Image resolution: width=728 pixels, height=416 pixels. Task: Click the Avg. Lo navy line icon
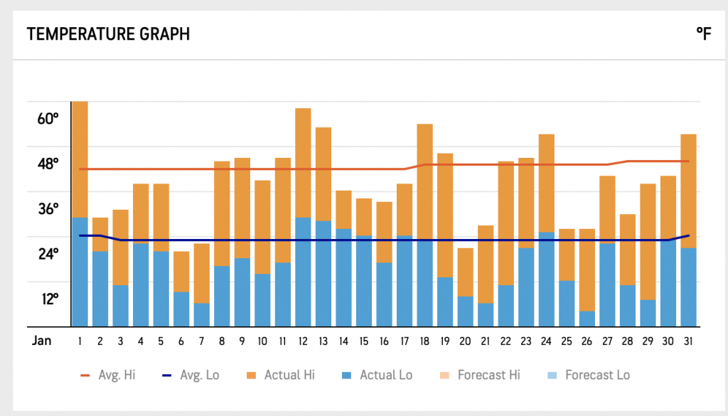(x=166, y=375)
